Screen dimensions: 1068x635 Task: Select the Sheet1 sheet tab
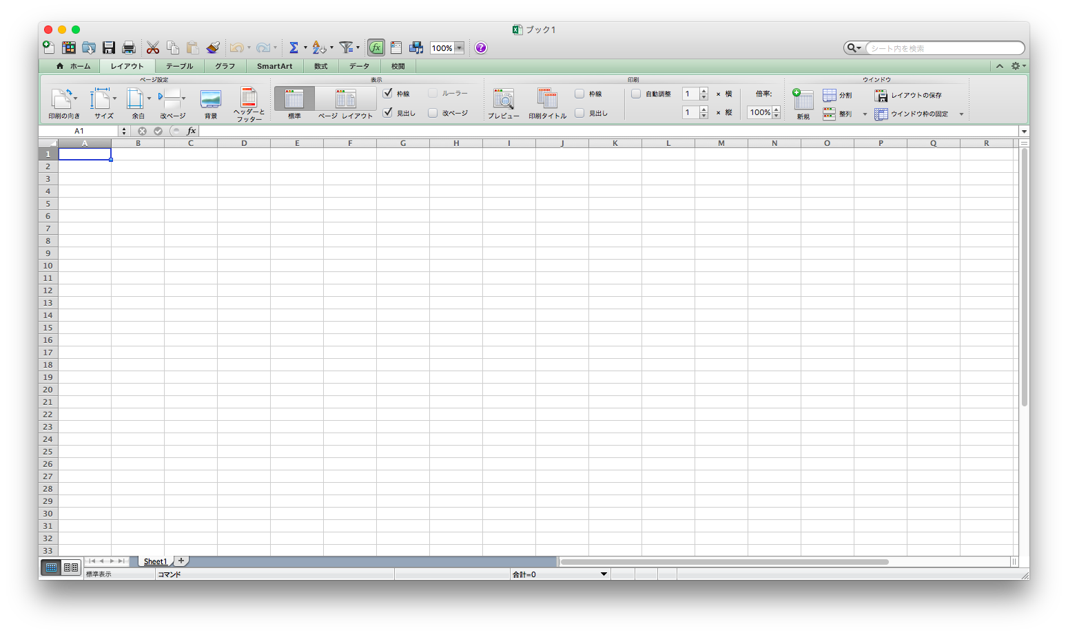click(x=155, y=561)
